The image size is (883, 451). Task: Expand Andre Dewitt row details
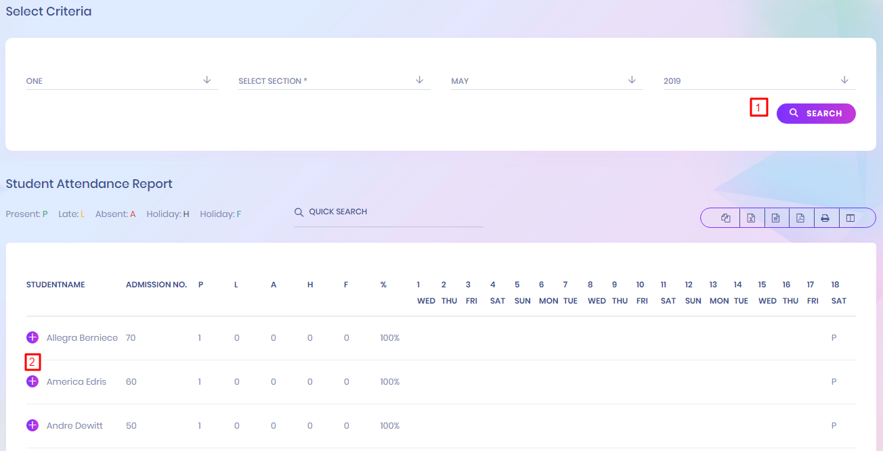(x=33, y=425)
